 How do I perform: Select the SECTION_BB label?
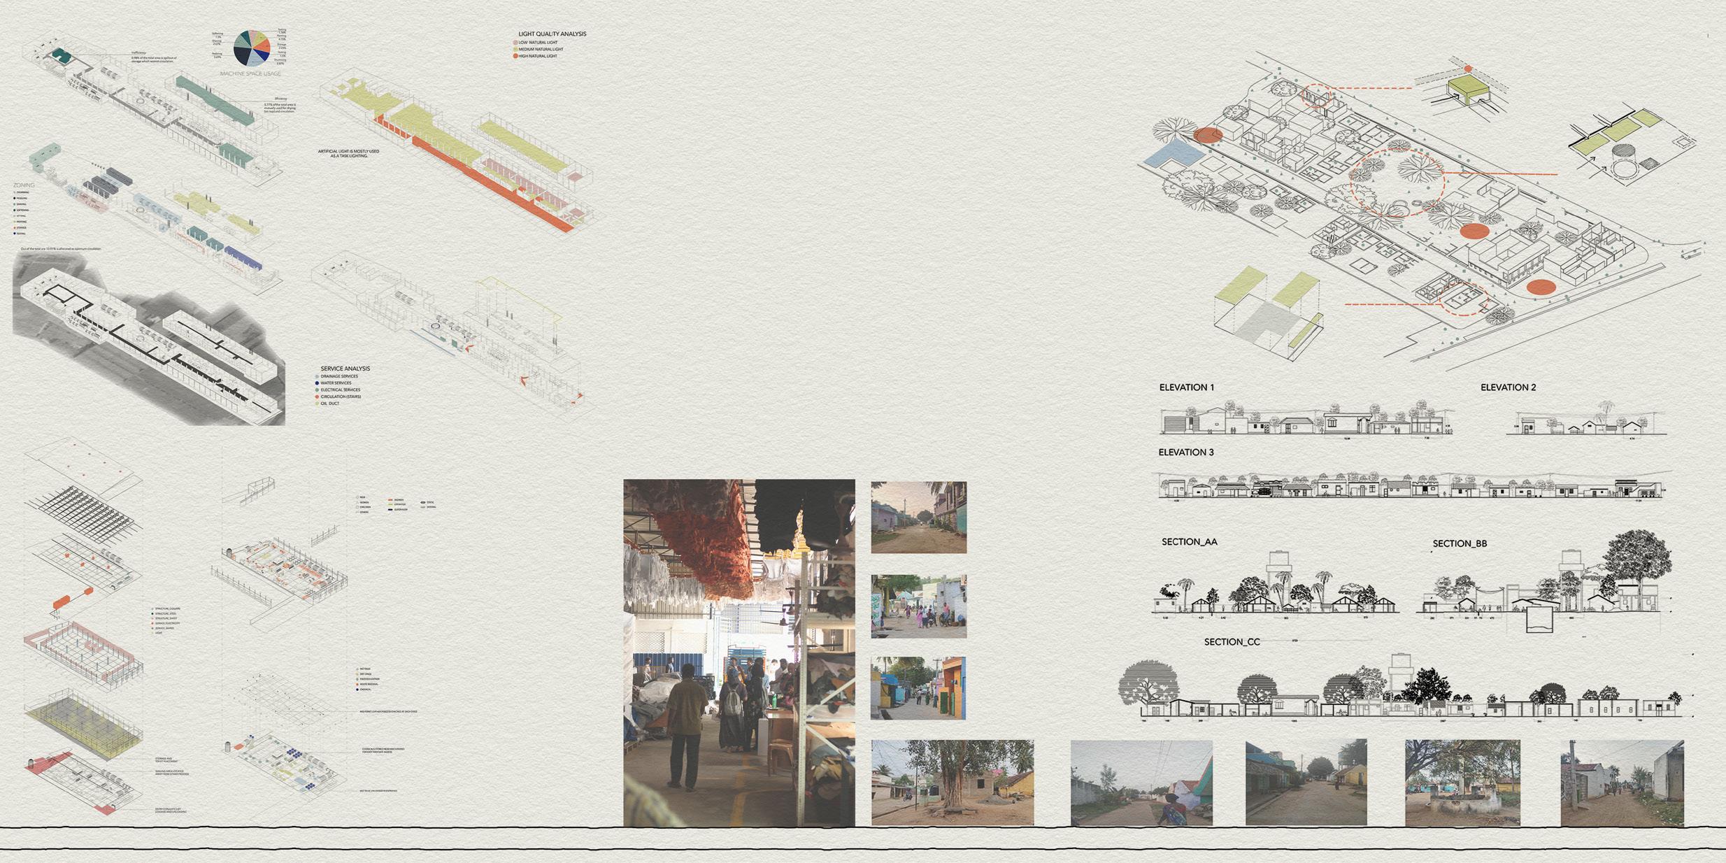[x=1459, y=543]
